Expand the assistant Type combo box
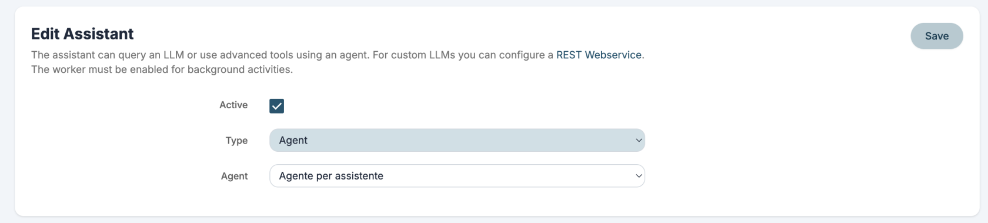 (x=457, y=140)
